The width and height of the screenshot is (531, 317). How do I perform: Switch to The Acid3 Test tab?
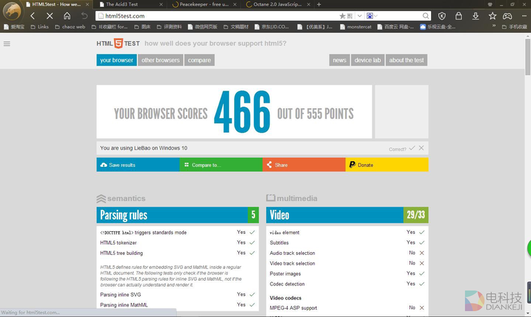pos(126,4)
